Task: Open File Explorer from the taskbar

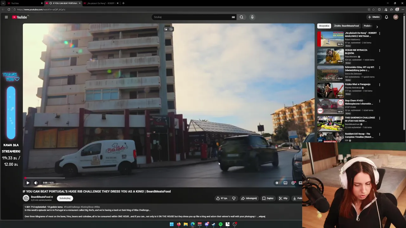Action: pos(186,224)
